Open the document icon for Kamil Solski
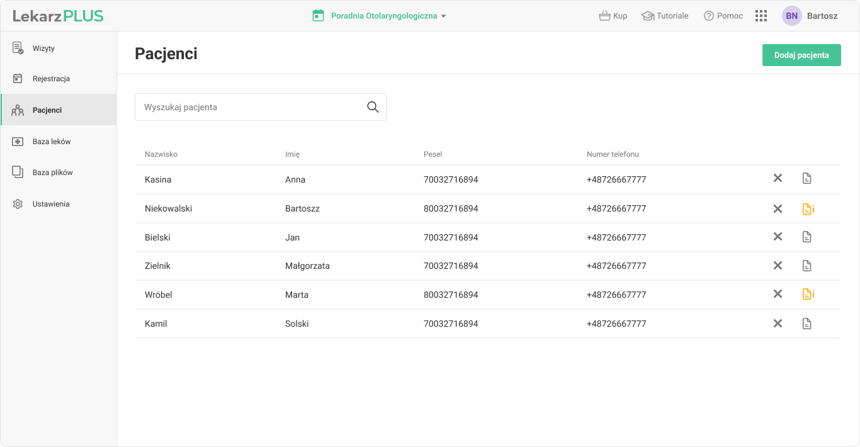 tap(806, 324)
